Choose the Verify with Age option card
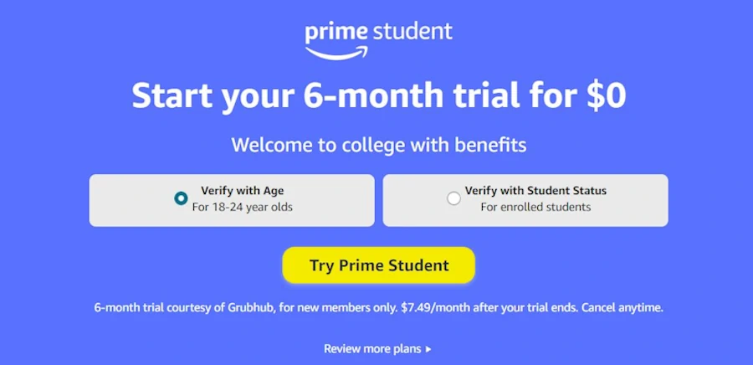Image resolution: width=753 pixels, height=365 pixels. tap(232, 200)
